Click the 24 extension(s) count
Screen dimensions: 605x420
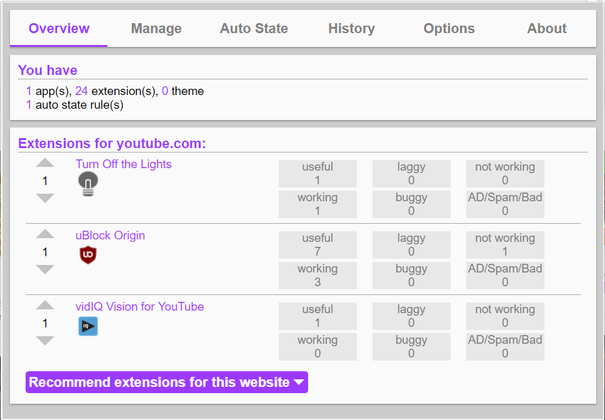[116, 91]
